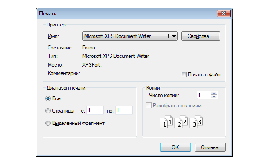Increase copies with the up spinner arrow
This screenshot has width=266, height=166.
pos(214,93)
